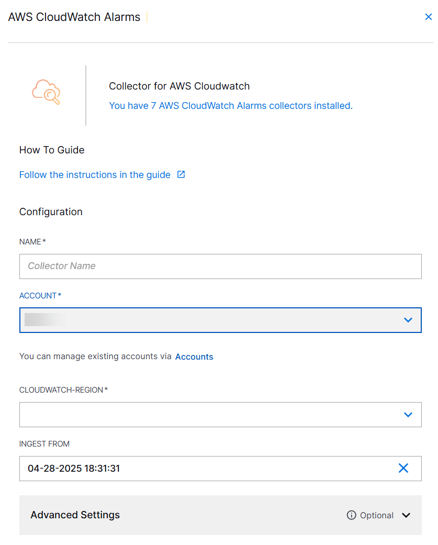Click the NAME field label
This screenshot has width=438, height=545.
coord(32,242)
